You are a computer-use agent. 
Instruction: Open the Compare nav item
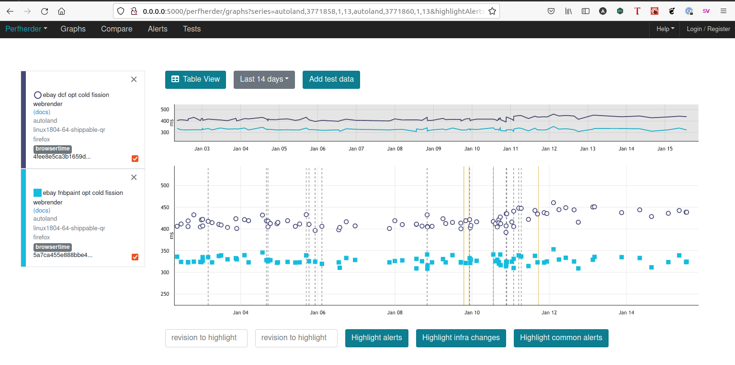[x=116, y=29]
